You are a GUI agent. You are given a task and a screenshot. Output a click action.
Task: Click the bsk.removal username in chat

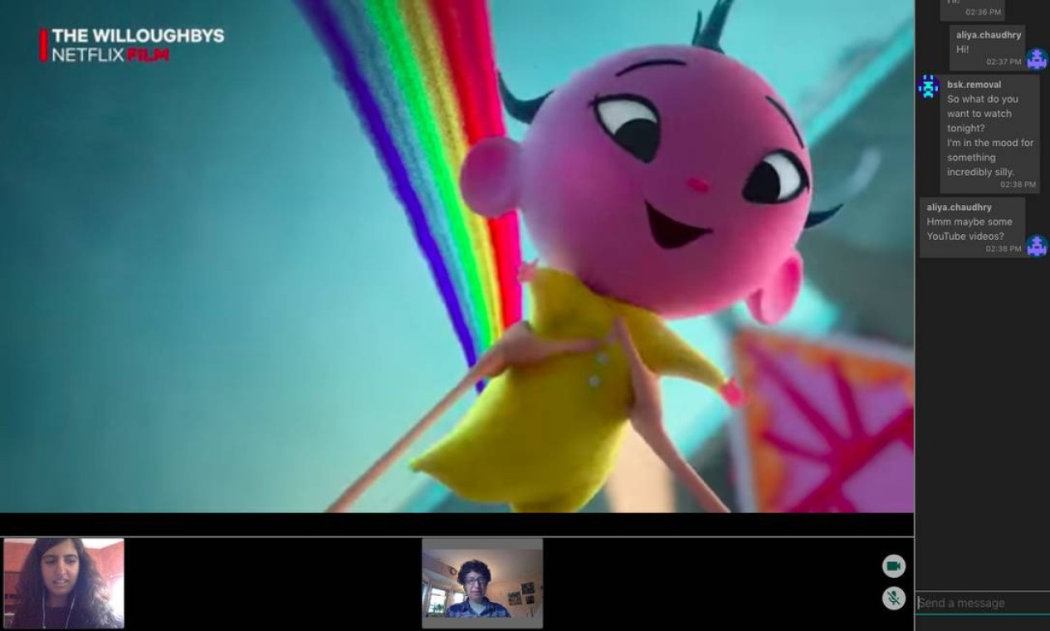pyautogui.click(x=974, y=85)
